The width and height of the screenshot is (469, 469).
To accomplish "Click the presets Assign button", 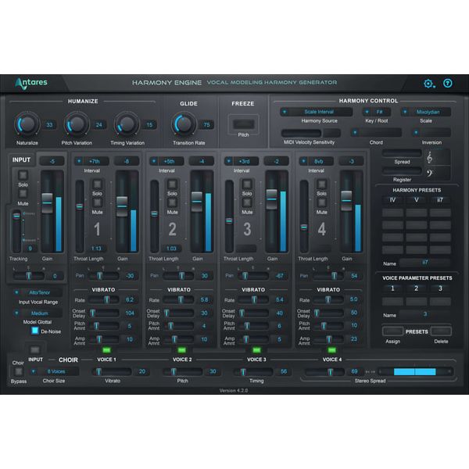I will (392, 331).
